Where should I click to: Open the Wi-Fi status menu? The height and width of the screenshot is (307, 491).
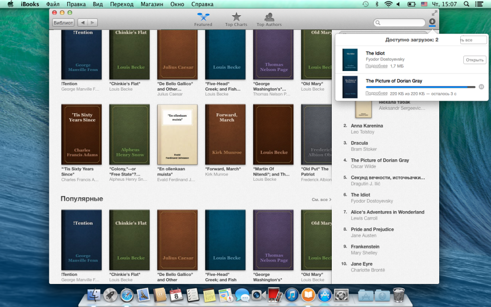tap(388, 4)
